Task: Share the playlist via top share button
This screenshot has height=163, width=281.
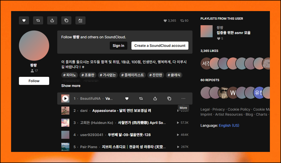Action: coord(52,20)
